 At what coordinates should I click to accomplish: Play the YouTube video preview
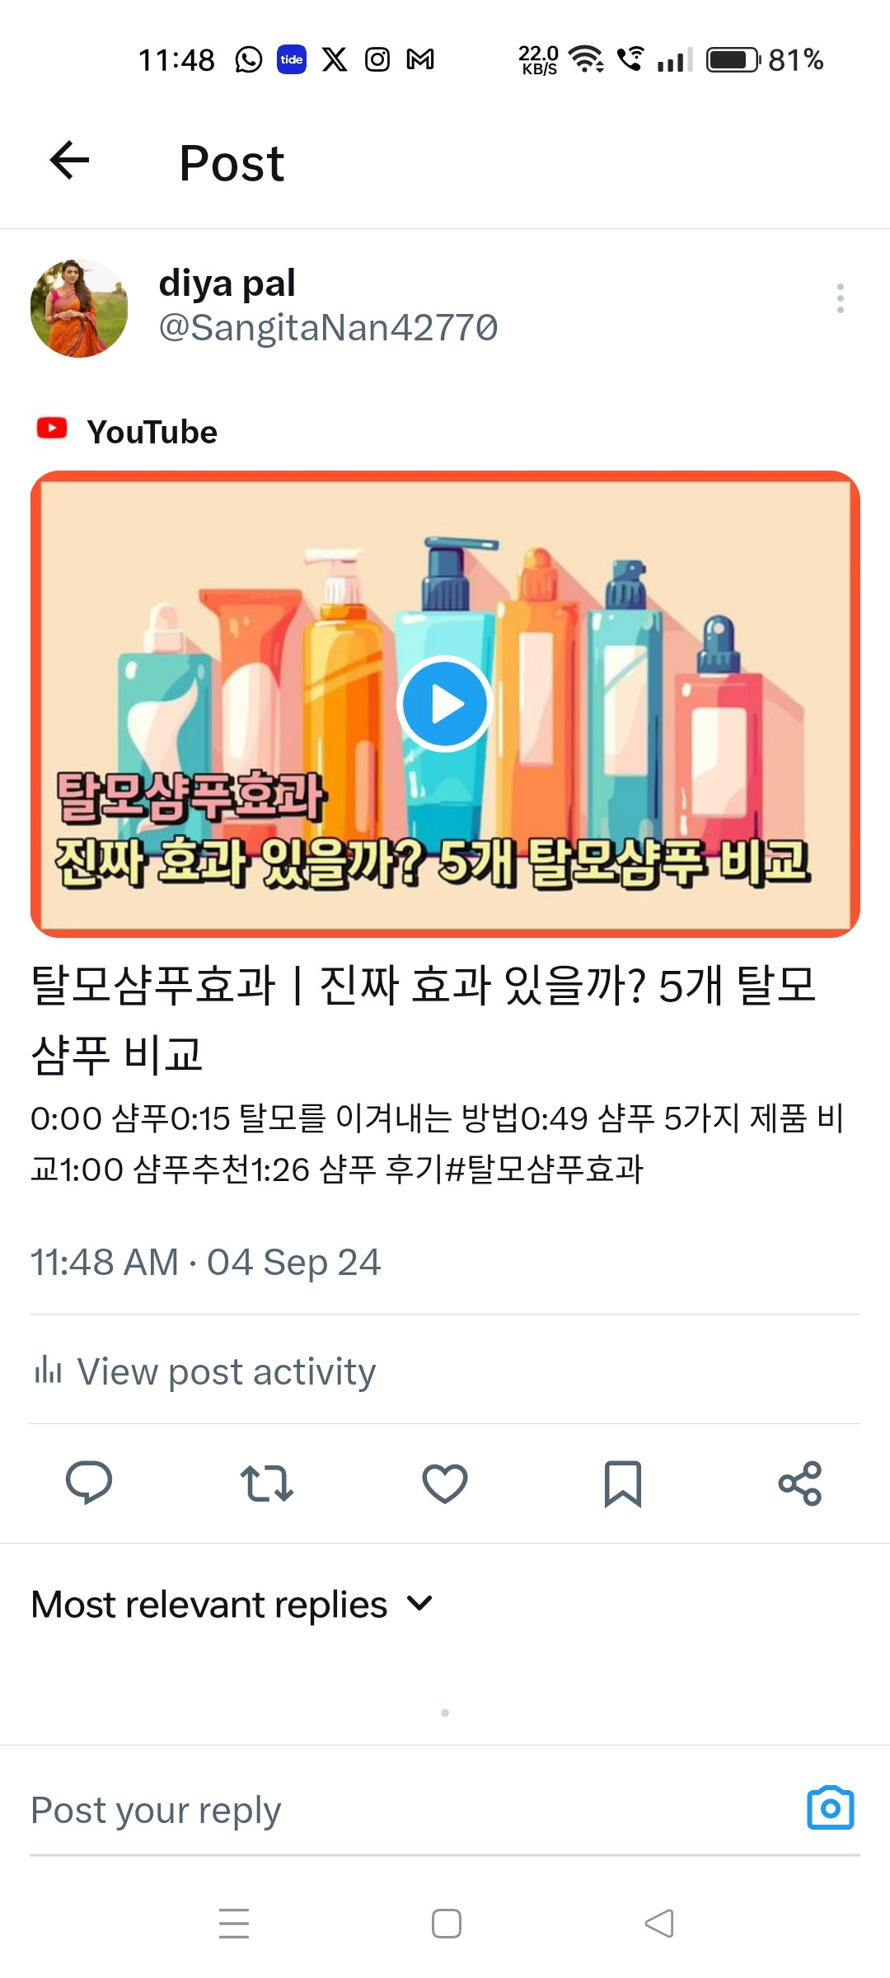(x=445, y=704)
